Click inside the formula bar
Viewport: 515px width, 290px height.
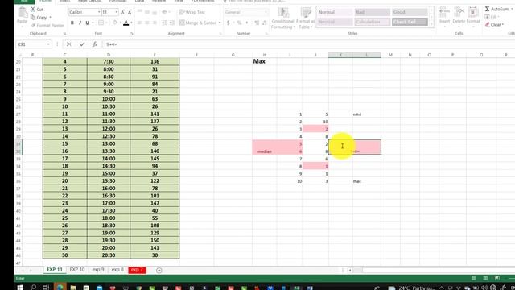pos(309,44)
